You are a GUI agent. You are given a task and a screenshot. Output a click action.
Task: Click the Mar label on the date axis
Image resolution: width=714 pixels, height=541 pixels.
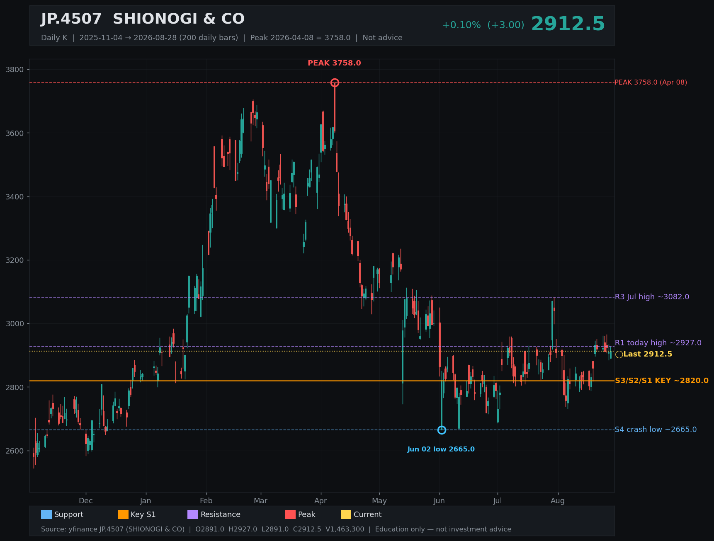pyautogui.click(x=260, y=501)
